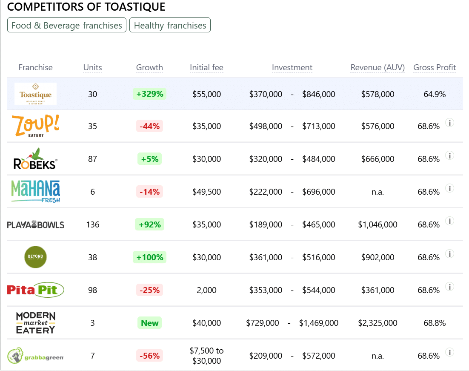Show gross profit info for Playa Bowls
The height and width of the screenshot is (371, 469).
(x=449, y=221)
